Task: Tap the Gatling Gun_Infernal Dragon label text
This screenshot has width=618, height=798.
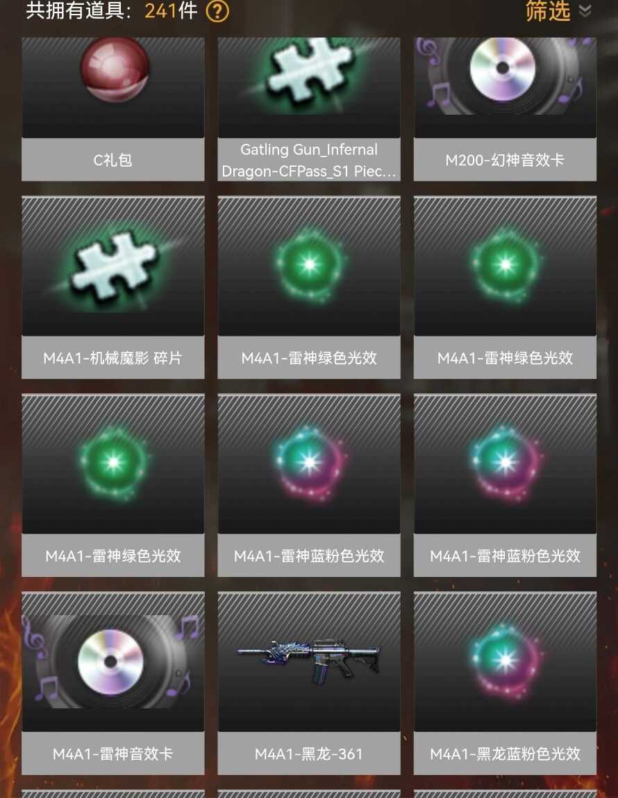Action: 309,160
